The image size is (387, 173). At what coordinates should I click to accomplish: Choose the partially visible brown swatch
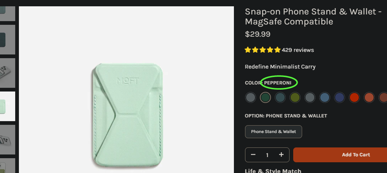coord(383,97)
